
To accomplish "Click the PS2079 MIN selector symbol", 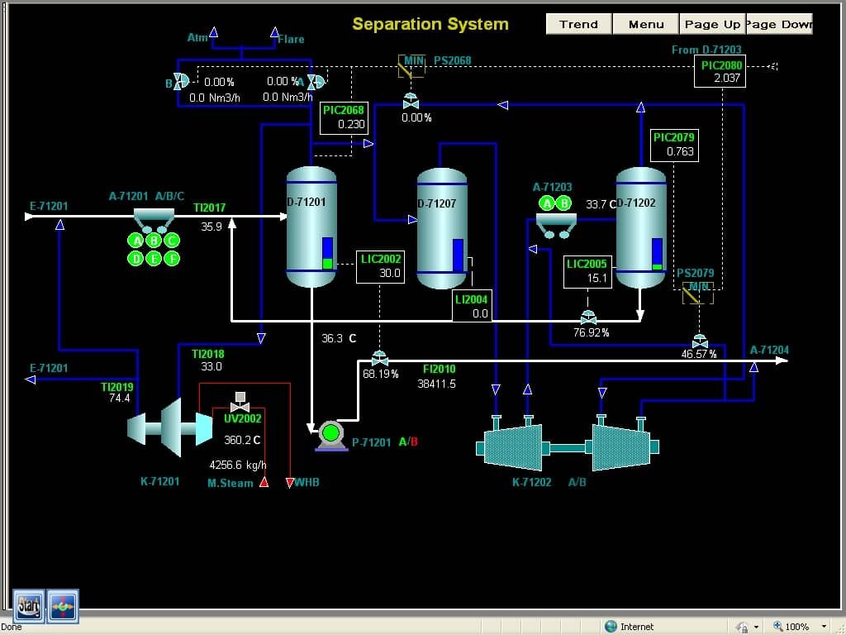I will [x=698, y=294].
